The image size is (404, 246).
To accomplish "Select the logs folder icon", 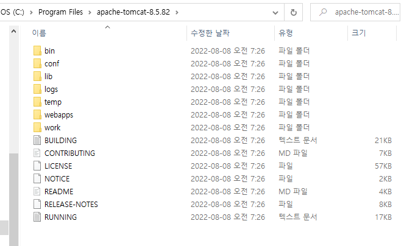I will click(37, 89).
